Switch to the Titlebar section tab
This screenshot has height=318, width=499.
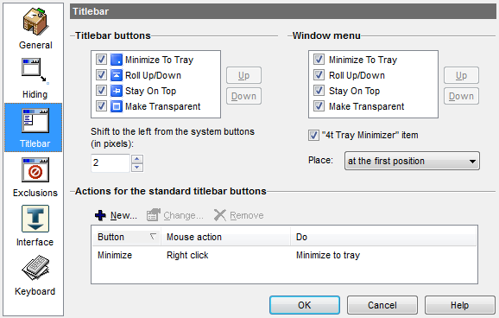pyautogui.click(x=34, y=127)
